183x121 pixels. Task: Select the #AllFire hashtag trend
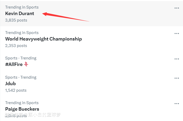[14, 64]
